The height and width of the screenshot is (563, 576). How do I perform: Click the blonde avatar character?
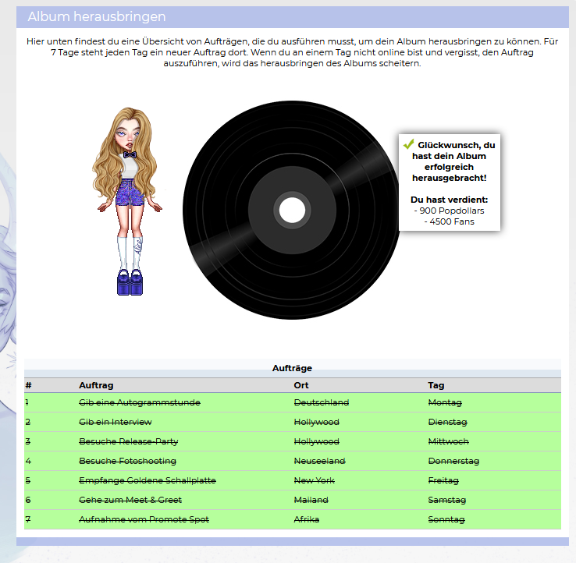point(127,201)
